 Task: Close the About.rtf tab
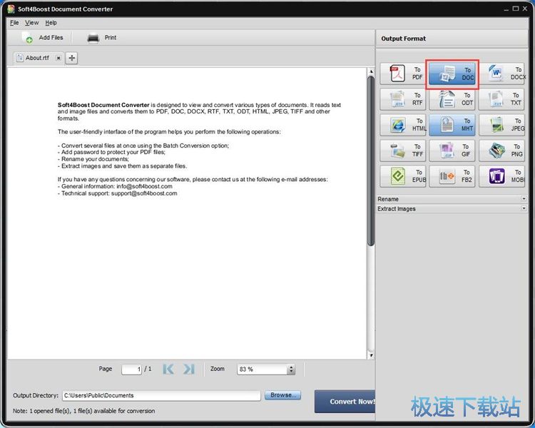58,58
